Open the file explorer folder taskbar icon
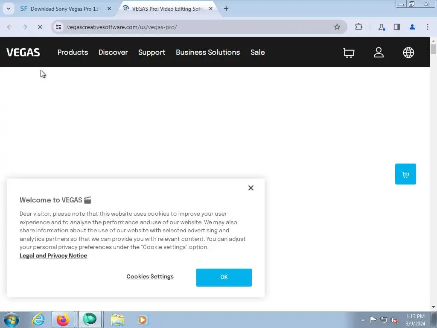437x328 pixels. [117, 320]
